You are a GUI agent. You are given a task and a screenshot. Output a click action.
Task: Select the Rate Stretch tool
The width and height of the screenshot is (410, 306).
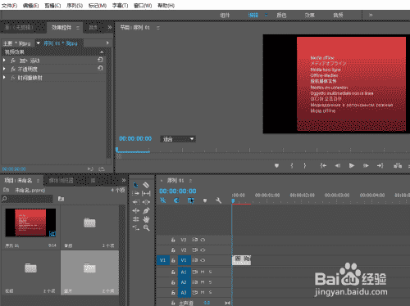135,227
